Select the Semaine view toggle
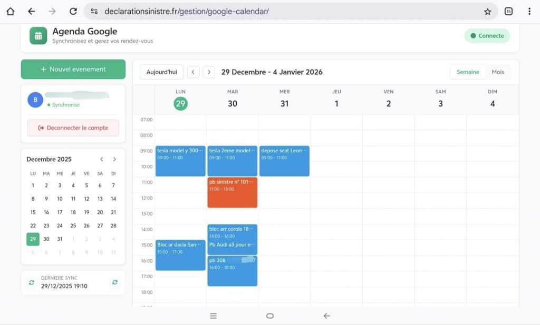This screenshot has width=540, height=325. pyautogui.click(x=468, y=72)
